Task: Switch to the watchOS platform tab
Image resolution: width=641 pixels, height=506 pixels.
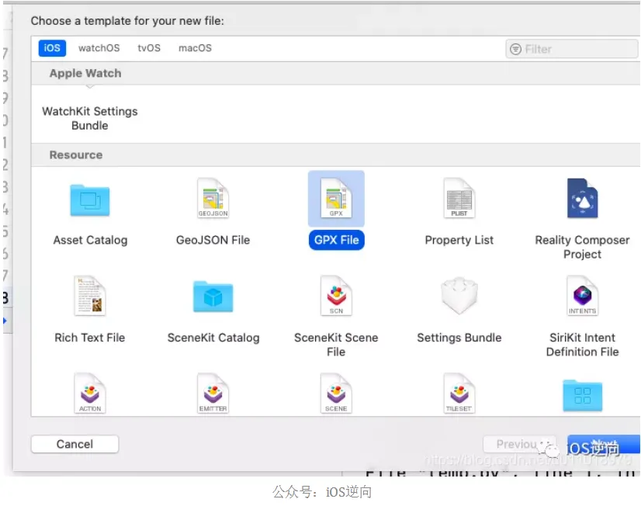Action: [x=99, y=48]
